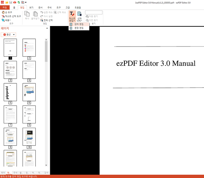The image size is (204, 178).
Task: Switch to the 문서 ribbon tab
Action: tap(40, 7)
